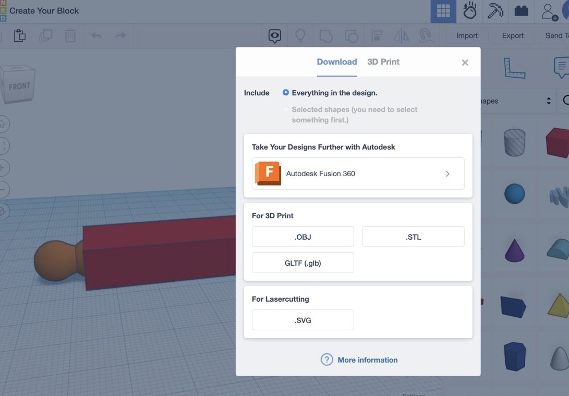569x396 pixels.
Task: Click the ruler tool icon
Action: 514,68
